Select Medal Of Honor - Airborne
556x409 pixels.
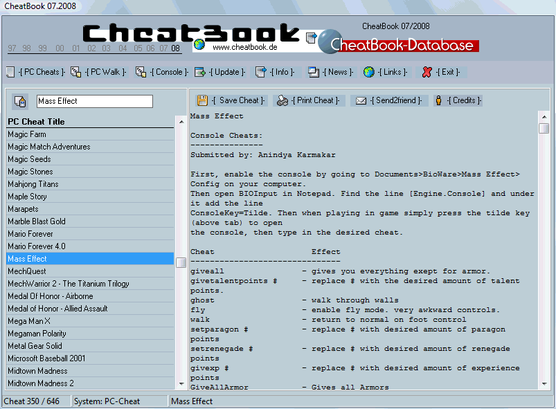90,296
